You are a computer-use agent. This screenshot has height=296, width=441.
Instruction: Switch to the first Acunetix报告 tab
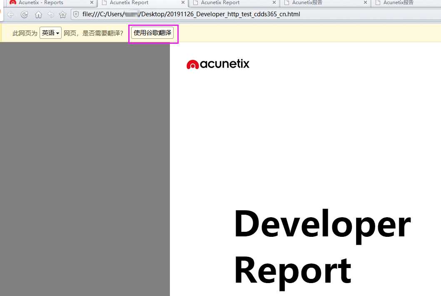coord(307,3)
